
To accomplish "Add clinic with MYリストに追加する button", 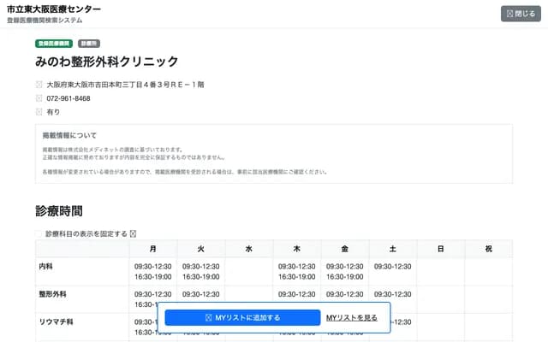I will (x=242, y=317).
